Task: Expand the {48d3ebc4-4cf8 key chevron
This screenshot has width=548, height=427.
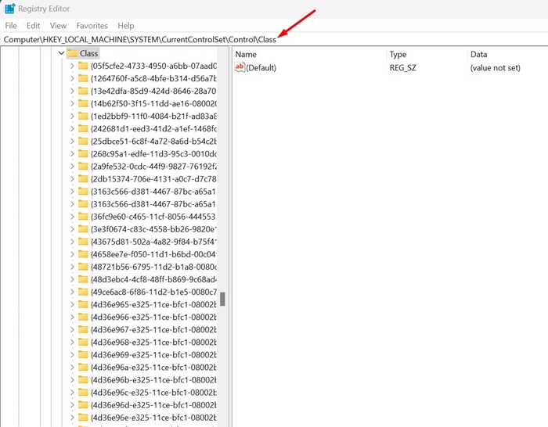Action: (x=72, y=280)
